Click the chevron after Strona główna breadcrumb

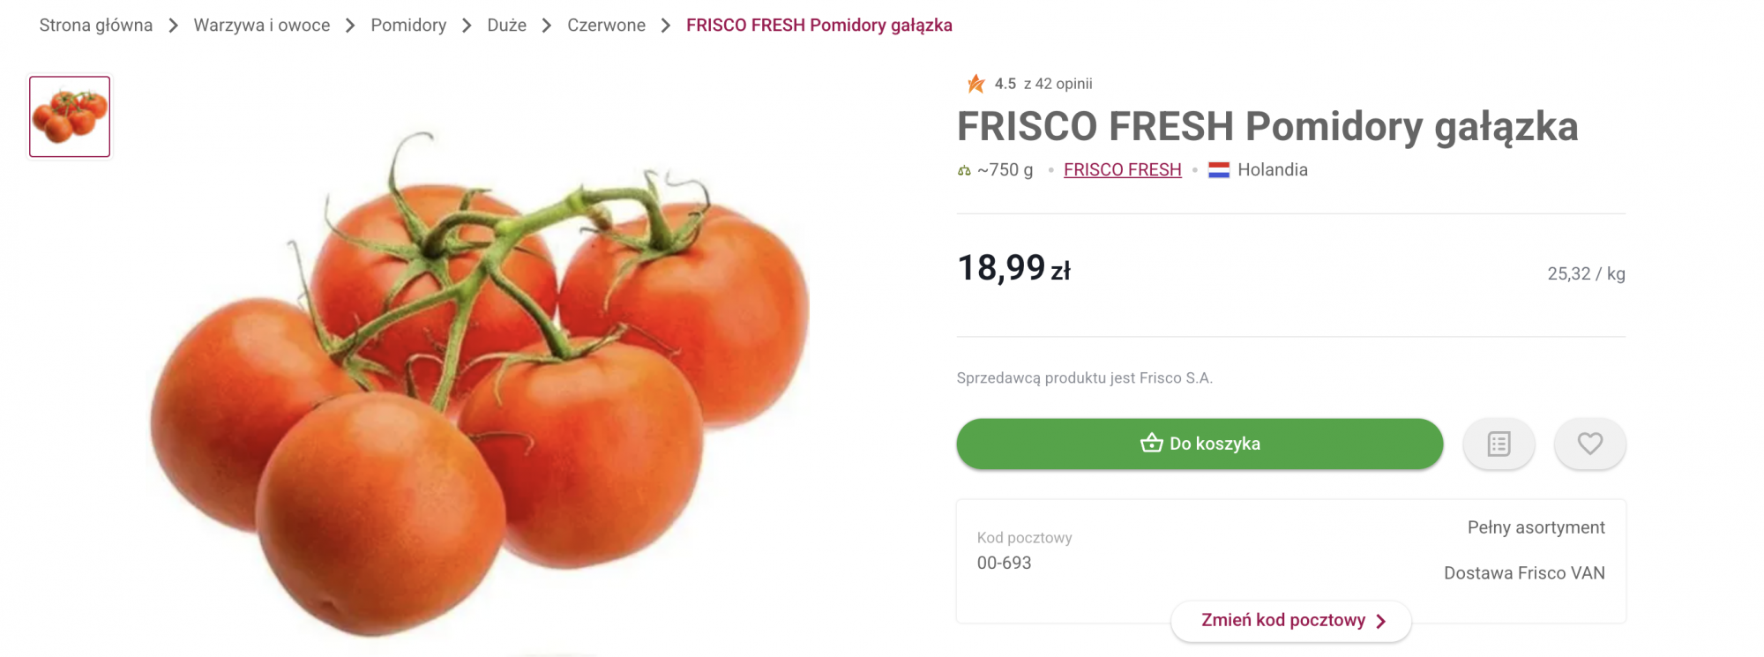[174, 26]
